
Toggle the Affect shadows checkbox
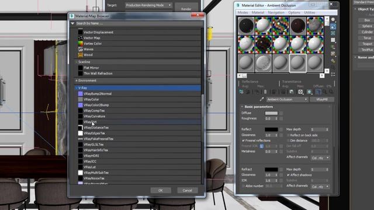[x=288, y=175]
